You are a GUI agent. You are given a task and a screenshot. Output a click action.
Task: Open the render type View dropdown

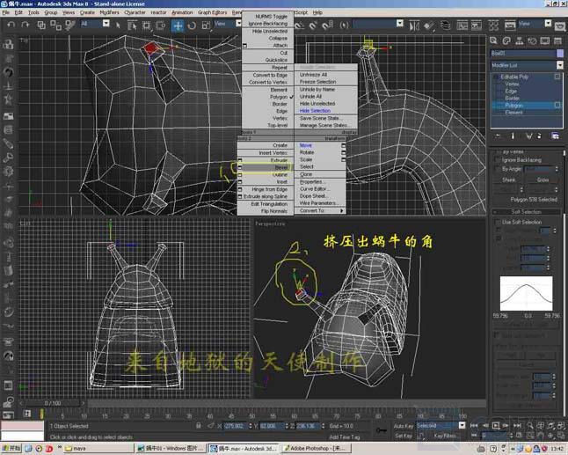(x=548, y=24)
